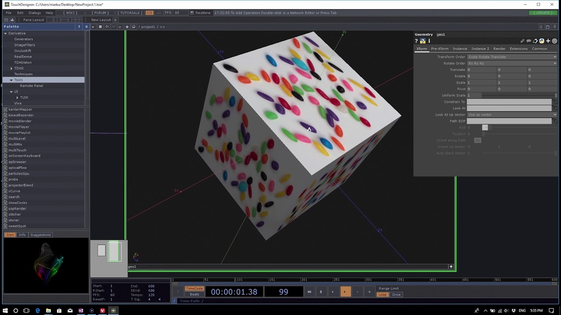561x315 pixels.
Task: Click the bookmark star in the path bar
Action: pos(127,27)
